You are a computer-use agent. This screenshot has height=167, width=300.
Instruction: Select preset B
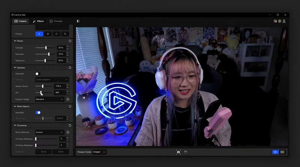click(x=48, y=34)
